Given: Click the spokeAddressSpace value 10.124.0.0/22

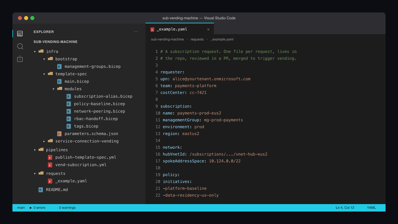Looking at the screenshot, I should coord(225,161).
